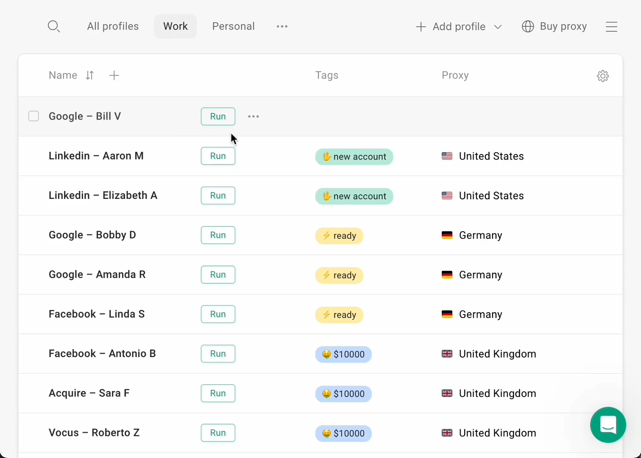Run the Linkedin – Elizabeth A profile

click(218, 195)
